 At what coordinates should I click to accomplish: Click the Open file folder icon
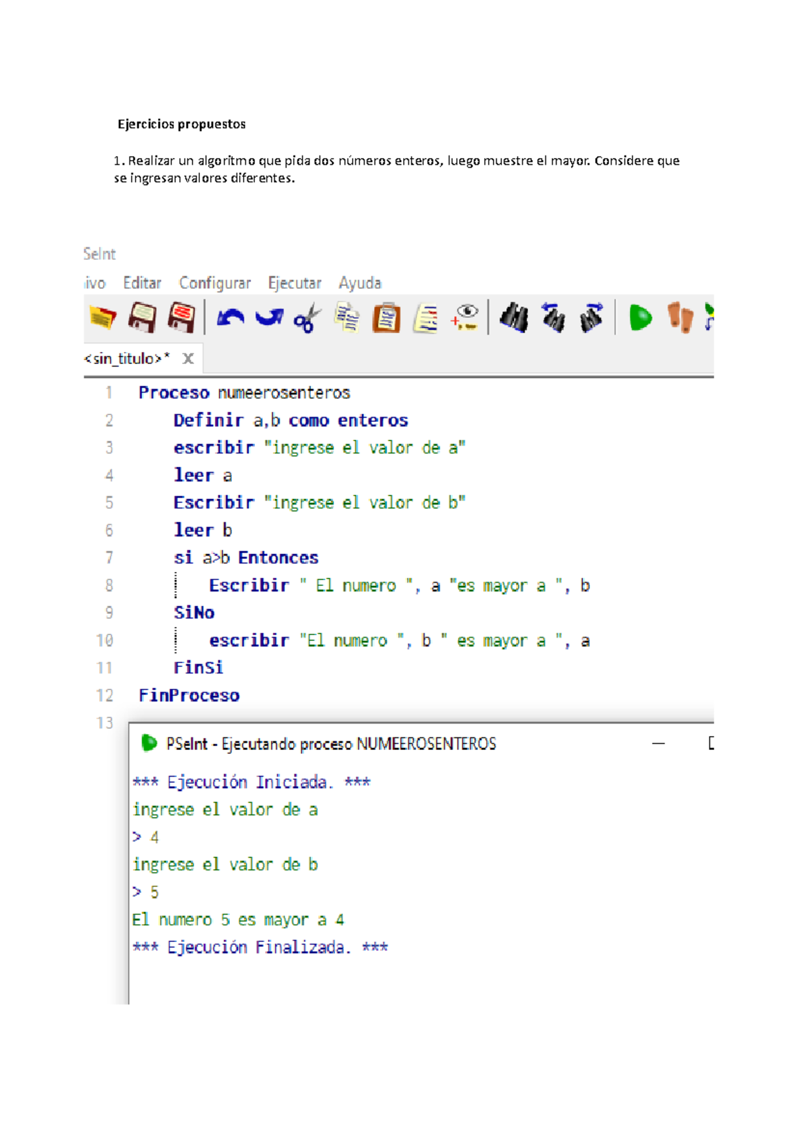pyautogui.click(x=102, y=318)
